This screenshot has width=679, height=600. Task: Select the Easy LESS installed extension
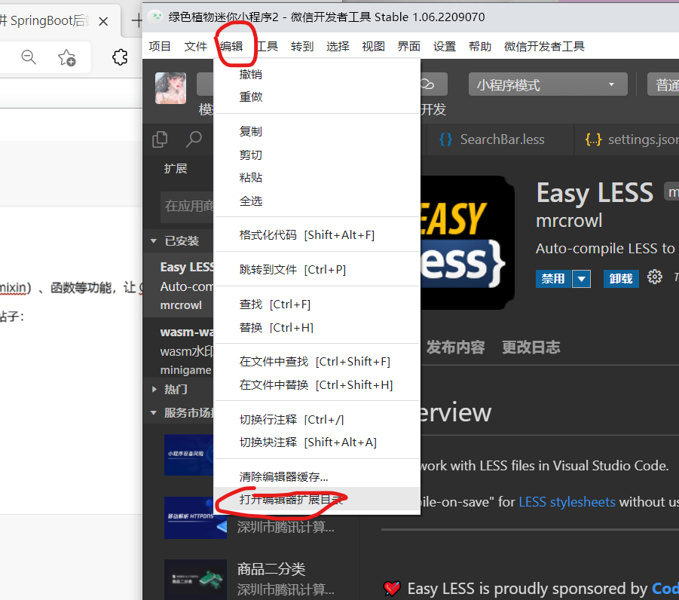(179, 286)
